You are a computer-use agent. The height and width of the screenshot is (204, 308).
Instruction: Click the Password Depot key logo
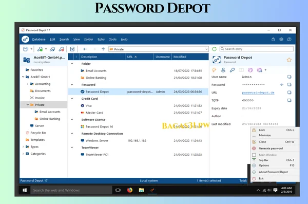25,39
